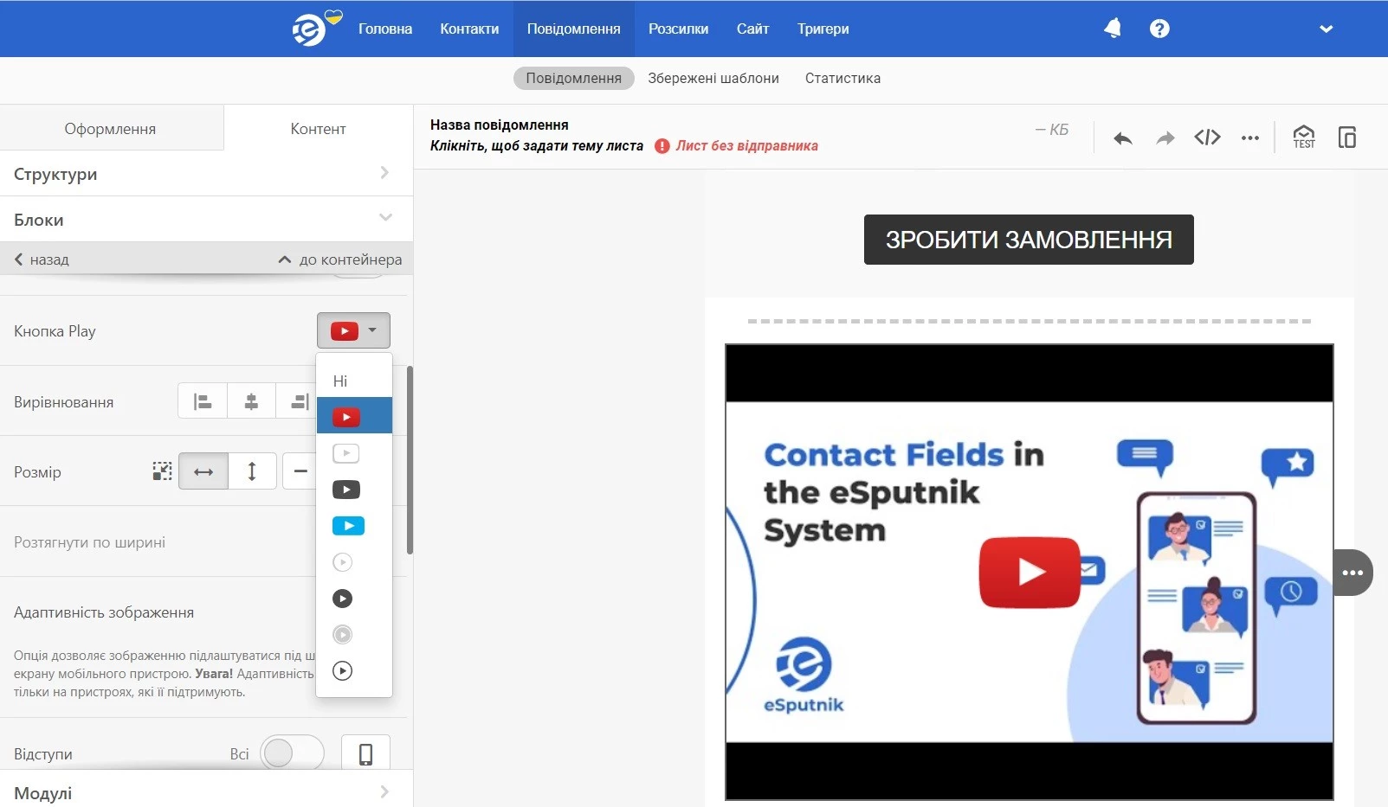This screenshot has width=1388, height=807.
Task: Click the eSputnik logo in header
Action: pos(316,28)
